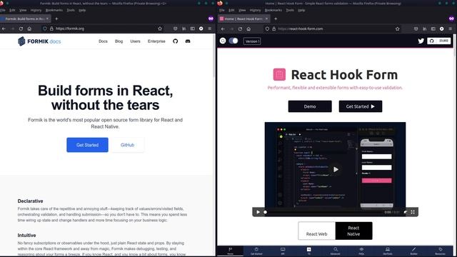Close the React Hook Form browser tab
This screenshot has width=457, height=257.
pyautogui.click(x=266, y=19)
